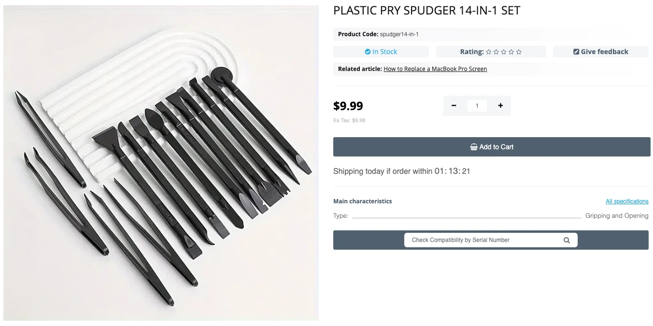The image size is (653, 326).
Task: Click the fifth rating star
Action: pos(519,52)
